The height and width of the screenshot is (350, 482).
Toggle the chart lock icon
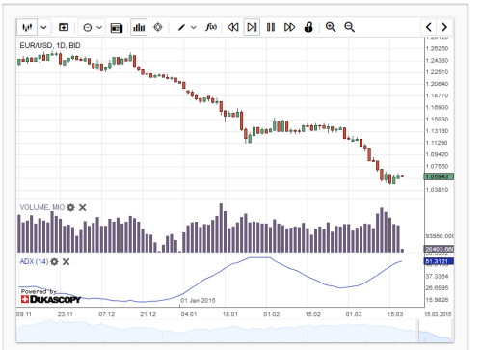(x=308, y=27)
